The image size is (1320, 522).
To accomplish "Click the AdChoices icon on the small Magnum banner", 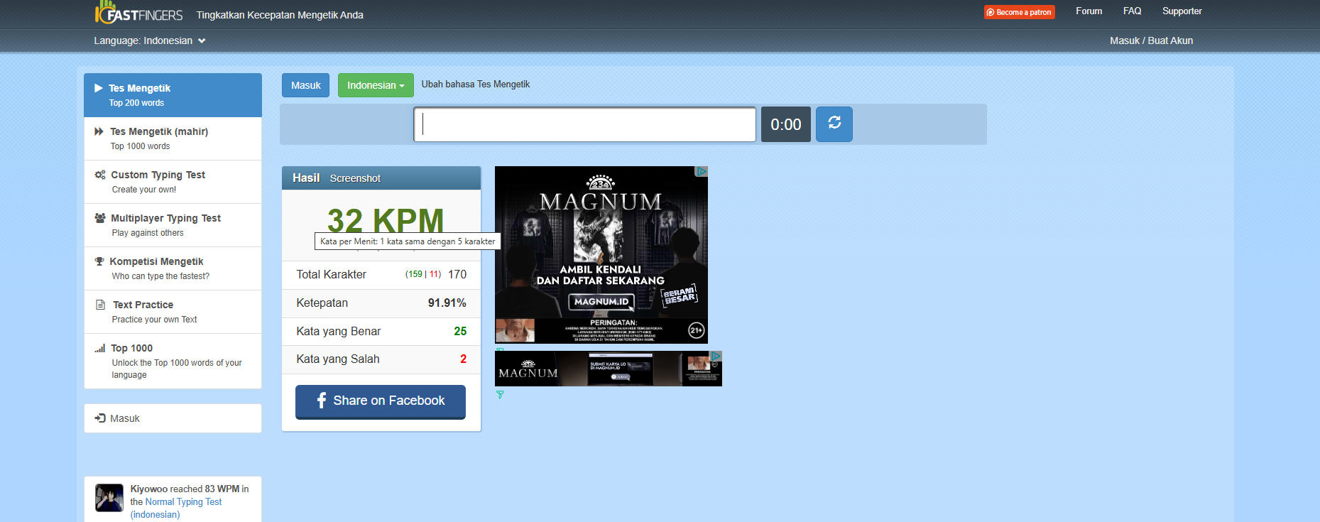I will pyautogui.click(x=716, y=356).
